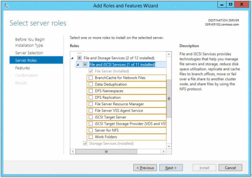The height and width of the screenshot is (178, 252).
Task: Go to the Features step
Action: 22,68
